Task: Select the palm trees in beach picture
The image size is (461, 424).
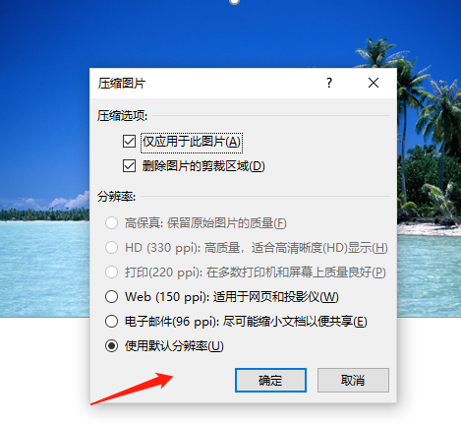Action: click(428, 131)
